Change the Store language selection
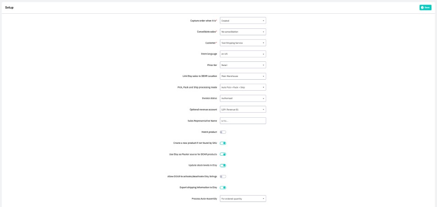Viewport: 437px width, 207px height. (x=243, y=54)
